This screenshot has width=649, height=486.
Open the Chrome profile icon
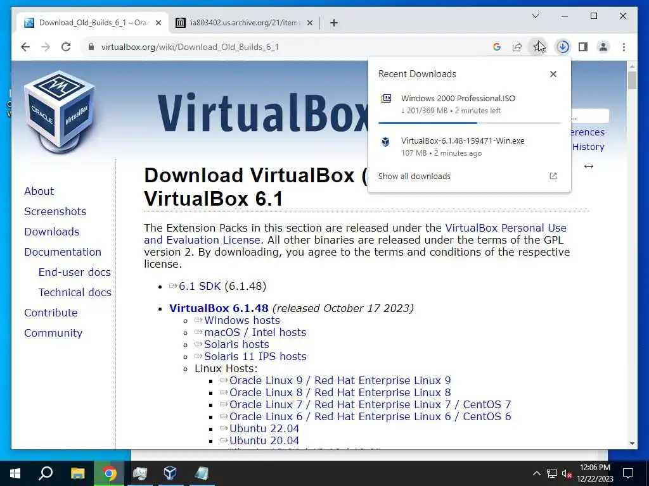(603, 47)
